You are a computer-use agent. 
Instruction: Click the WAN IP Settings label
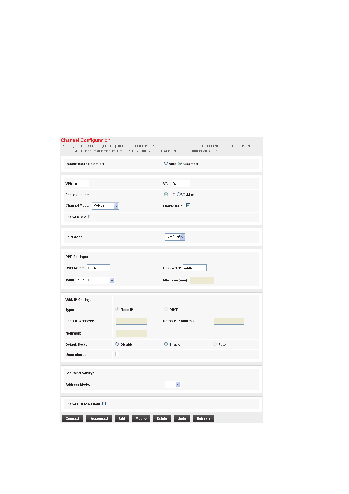click(79, 300)
